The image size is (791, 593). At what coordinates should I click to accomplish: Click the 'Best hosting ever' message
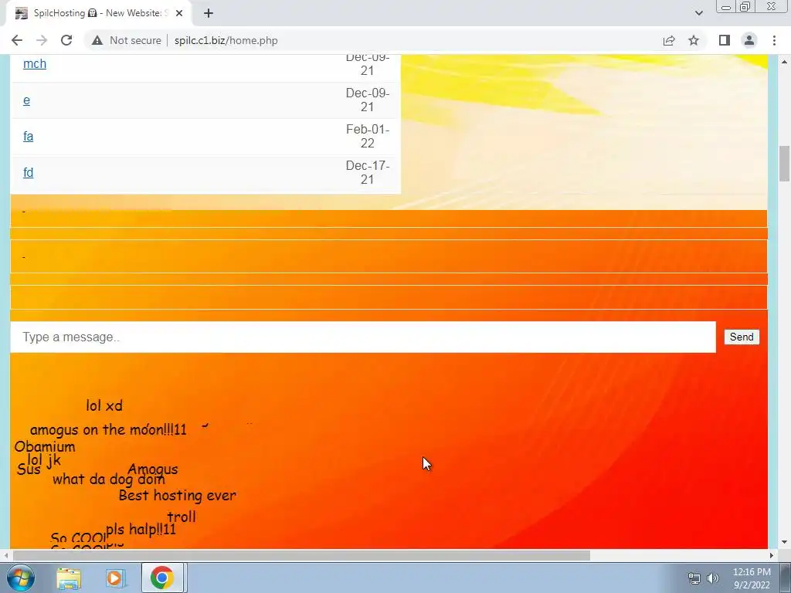coord(177,496)
